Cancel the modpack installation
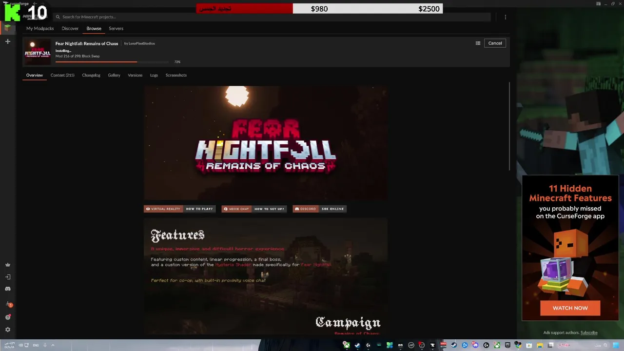The height and width of the screenshot is (351, 624). (x=495, y=43)
